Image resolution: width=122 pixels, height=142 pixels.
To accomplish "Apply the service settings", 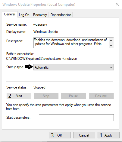I will 108,135.
